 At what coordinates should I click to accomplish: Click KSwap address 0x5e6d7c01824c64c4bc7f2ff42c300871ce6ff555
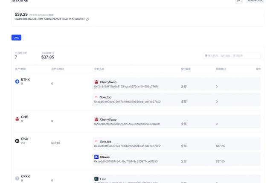tap(126, 161)
